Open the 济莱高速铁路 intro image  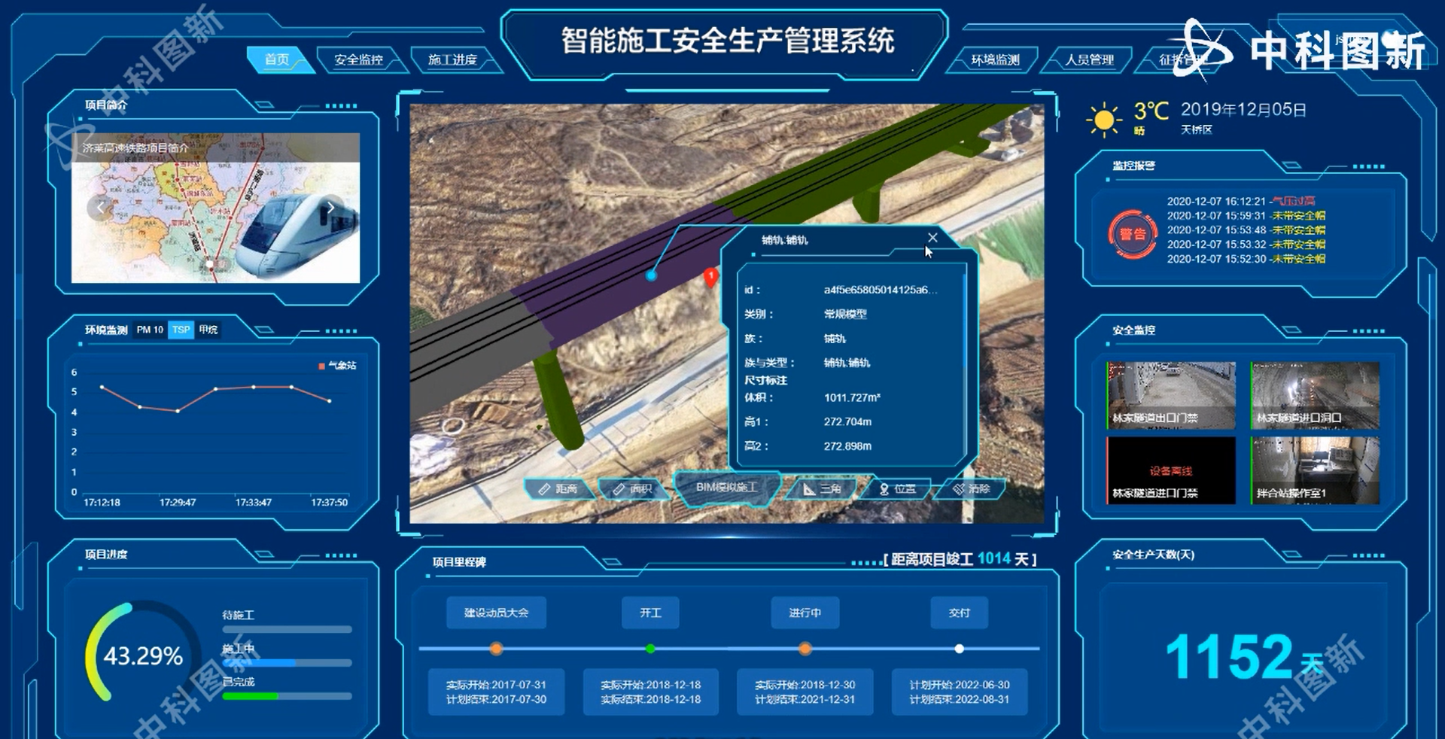point(215,208)
